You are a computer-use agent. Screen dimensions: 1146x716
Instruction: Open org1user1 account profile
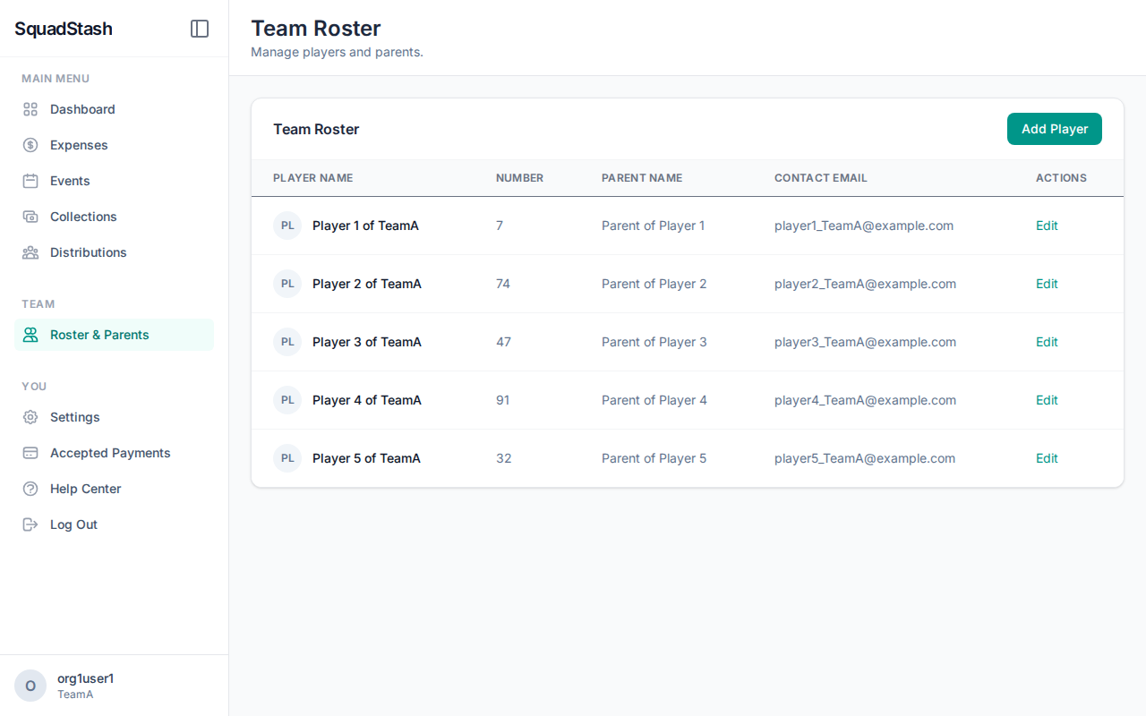[84, 685]
